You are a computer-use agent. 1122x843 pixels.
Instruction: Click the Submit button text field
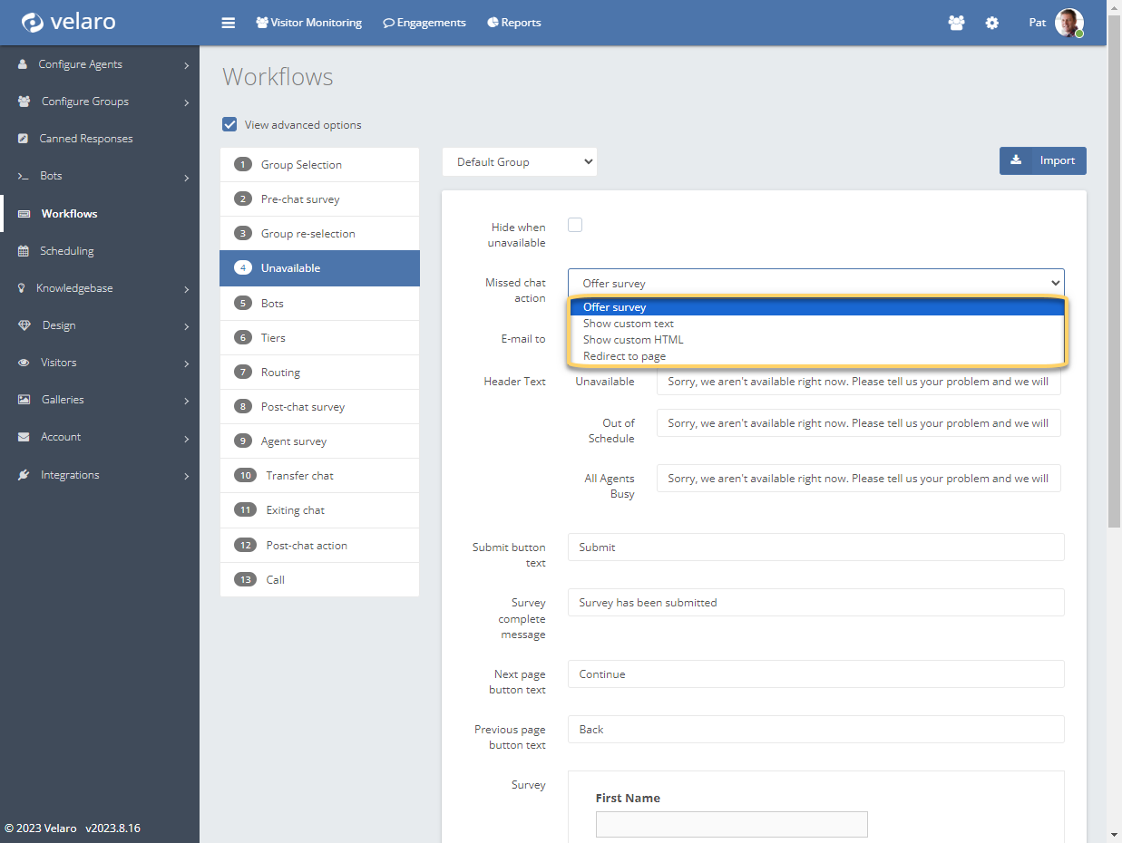tap(815, 547)
